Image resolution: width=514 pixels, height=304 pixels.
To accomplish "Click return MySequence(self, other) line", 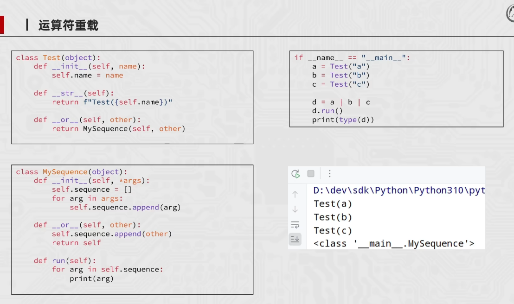I will (x=118, y=129).
